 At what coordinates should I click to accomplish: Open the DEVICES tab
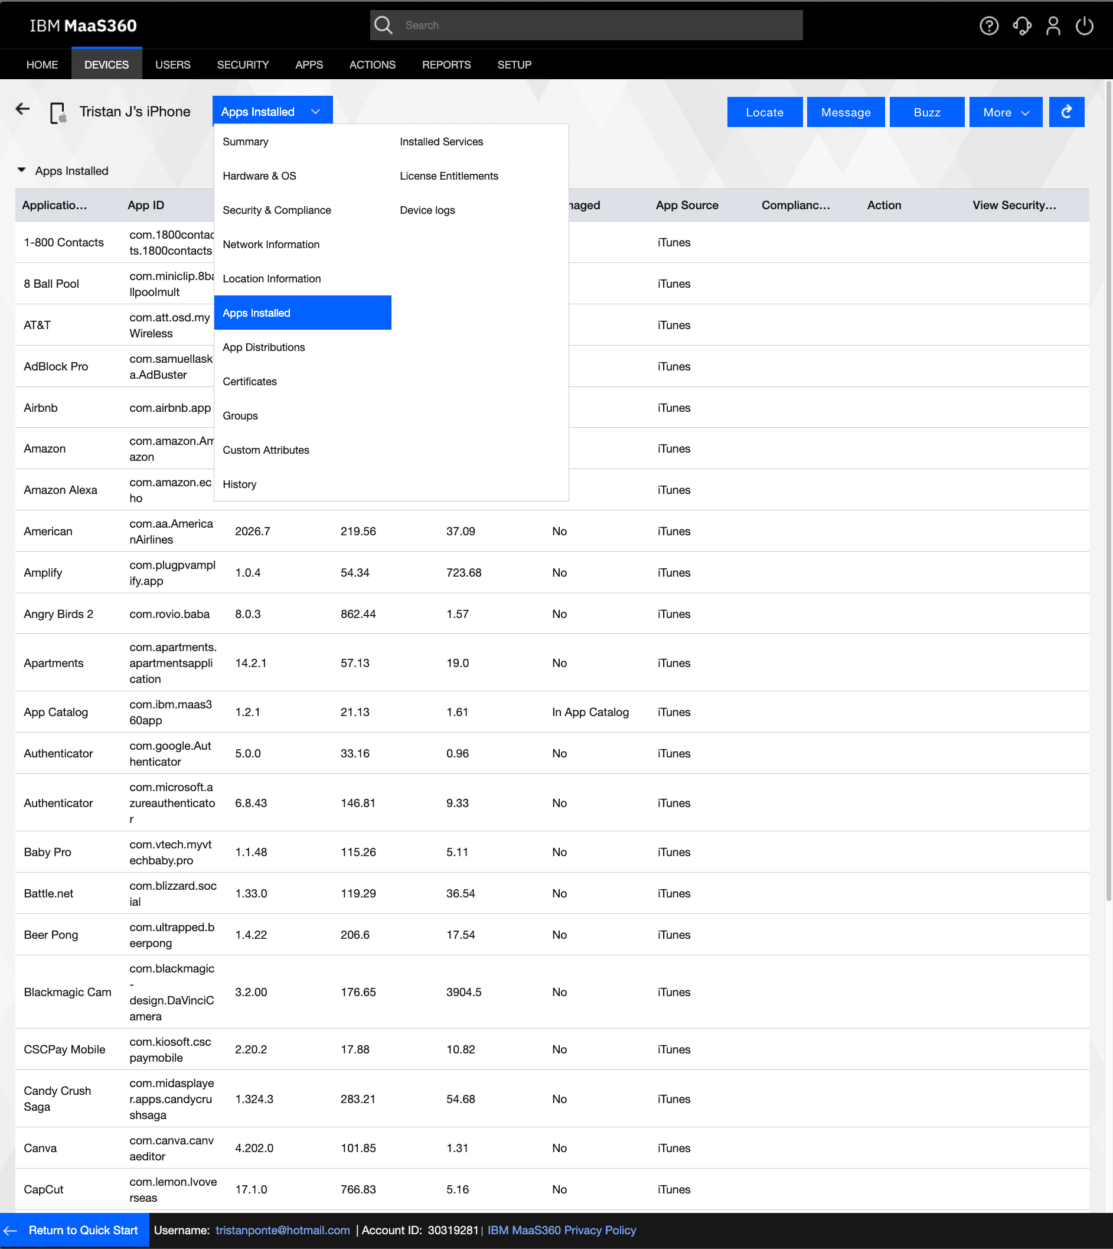click(106, 64)
